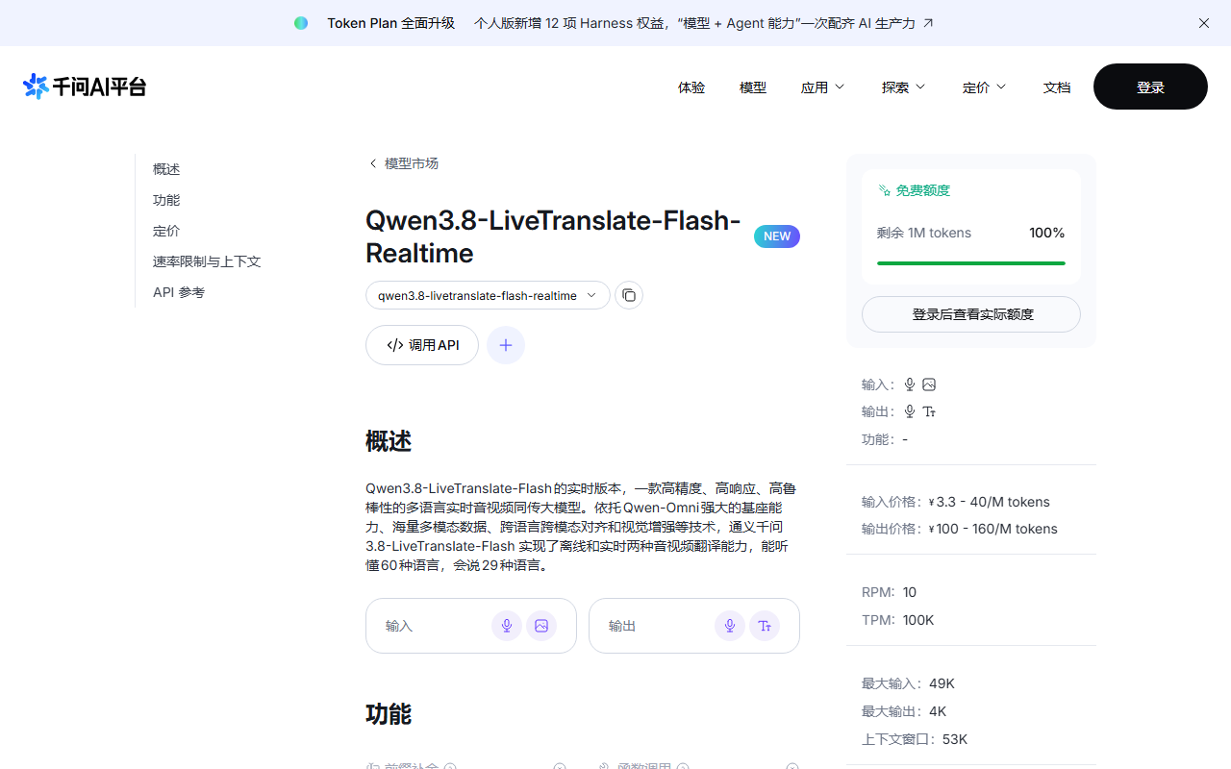Copy the model name with copy icon
Image resolution: width=1231 pixels, height=769 pixels.
point(629,295)
